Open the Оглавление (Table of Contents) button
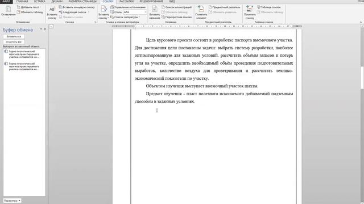 (8, 12)
